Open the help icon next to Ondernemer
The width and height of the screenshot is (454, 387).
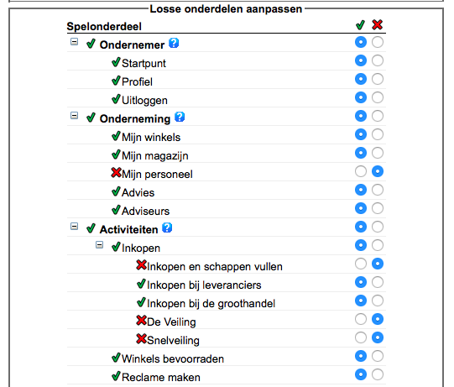click(174, 43)
